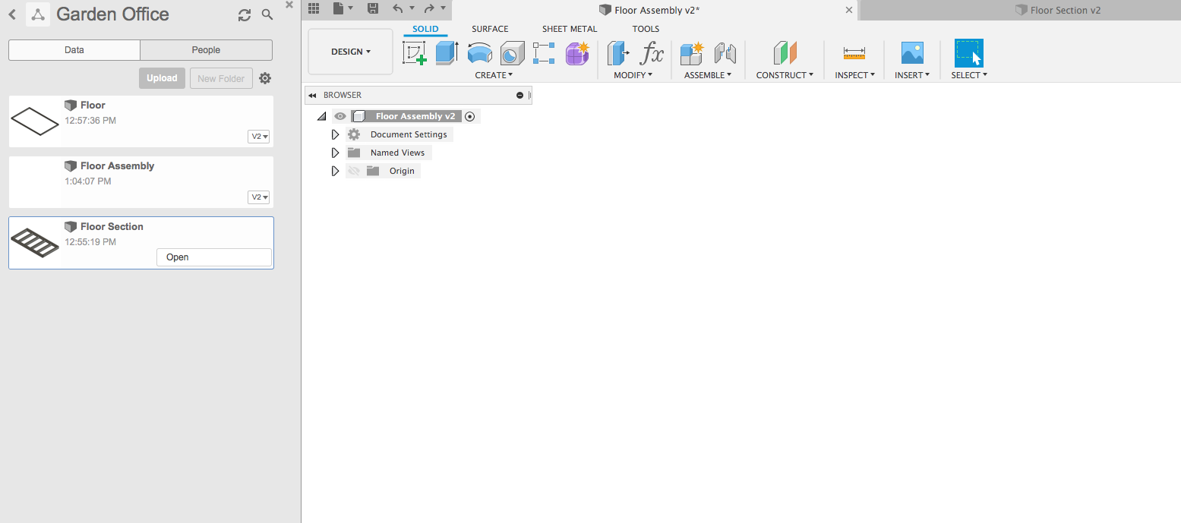Viewport: 1181px width, 523px height.
Task: Activate the Extrude tool
Action: 446,52
